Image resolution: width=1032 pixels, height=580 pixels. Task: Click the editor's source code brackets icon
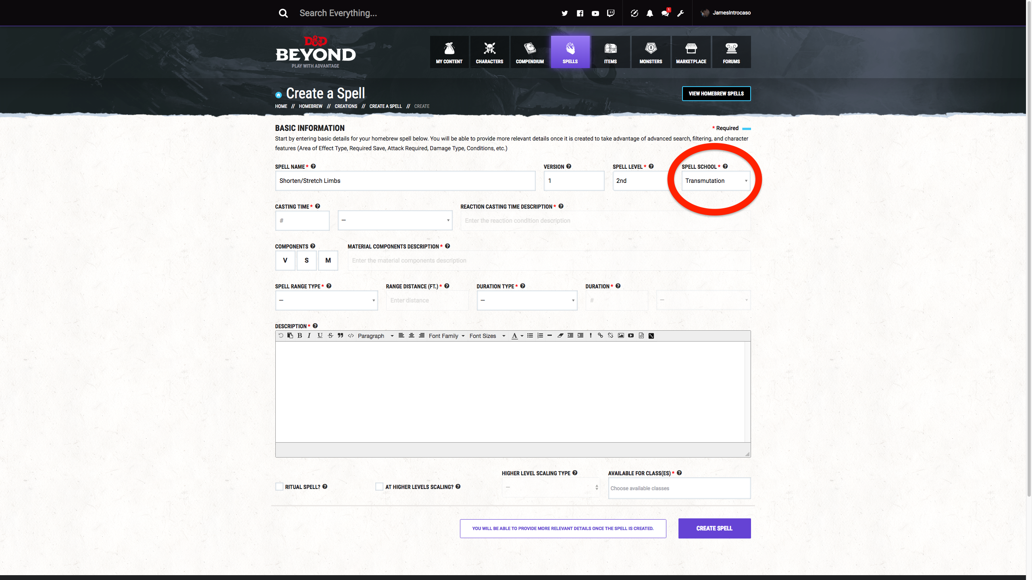(351, 336)
